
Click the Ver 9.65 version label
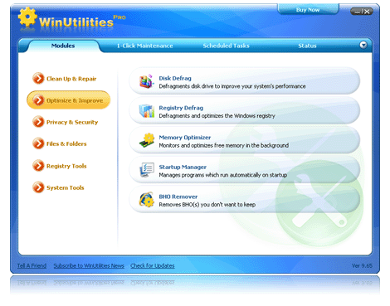tap(362, 265)
